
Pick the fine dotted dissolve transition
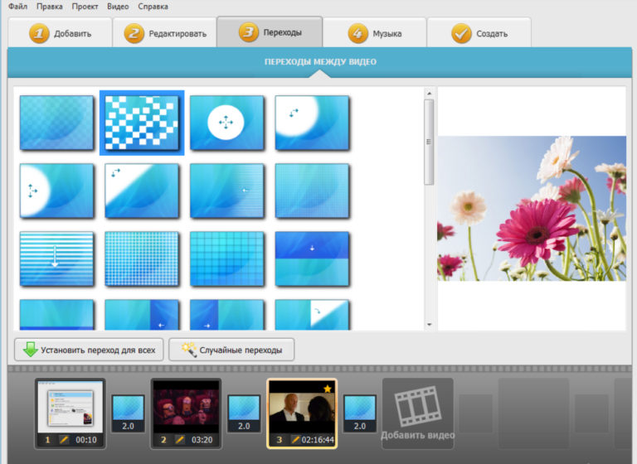pyautogui.click(x=312, y=191)
